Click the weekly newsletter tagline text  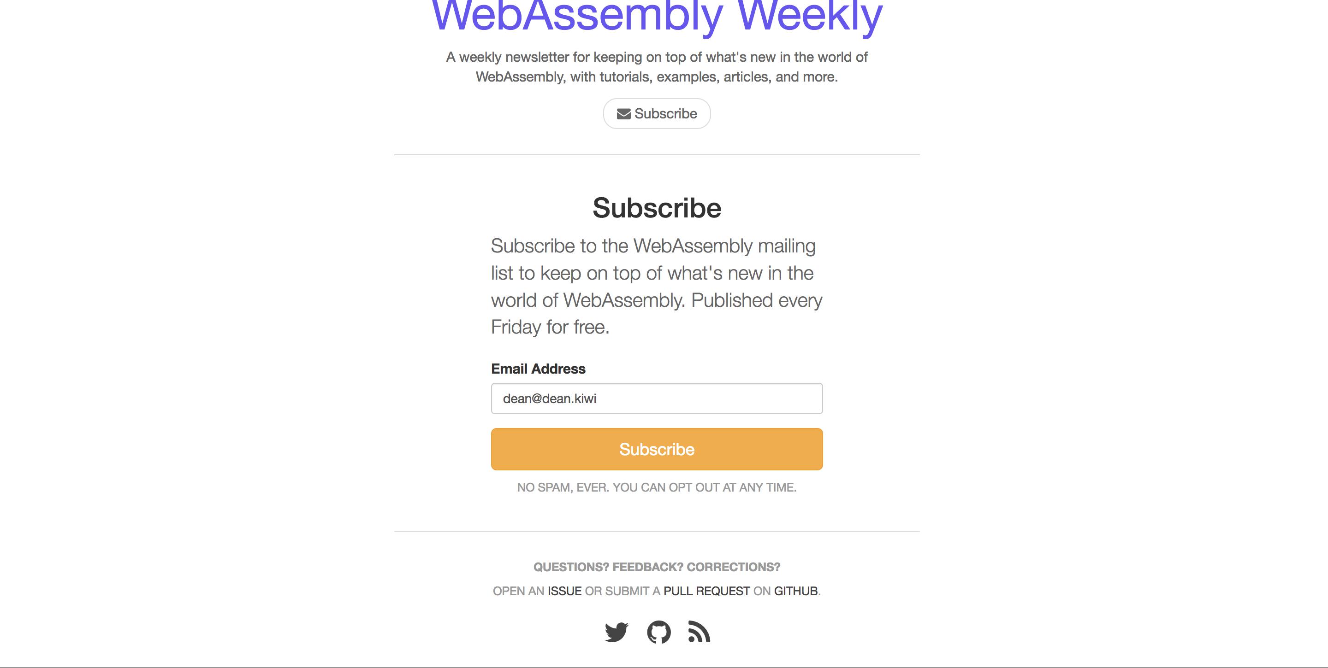pyautogui.click(x=657, y=67)
